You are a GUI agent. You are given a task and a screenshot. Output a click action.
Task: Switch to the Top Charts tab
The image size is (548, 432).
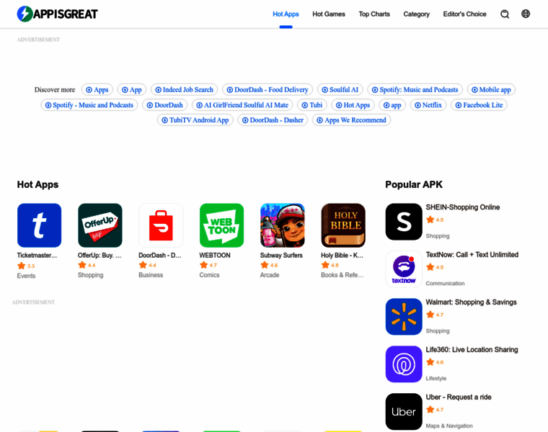tap(374, 14)
